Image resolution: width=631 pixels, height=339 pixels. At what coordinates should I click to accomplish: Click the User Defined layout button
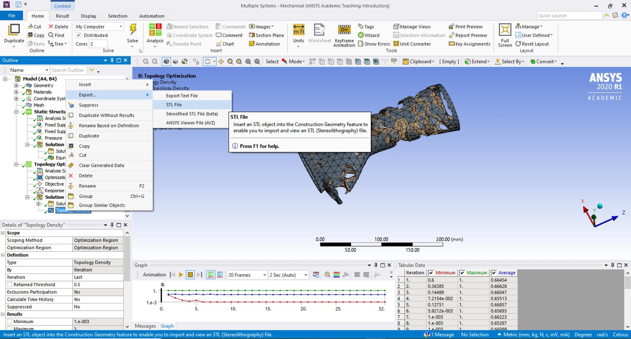[x=534, y=35]
